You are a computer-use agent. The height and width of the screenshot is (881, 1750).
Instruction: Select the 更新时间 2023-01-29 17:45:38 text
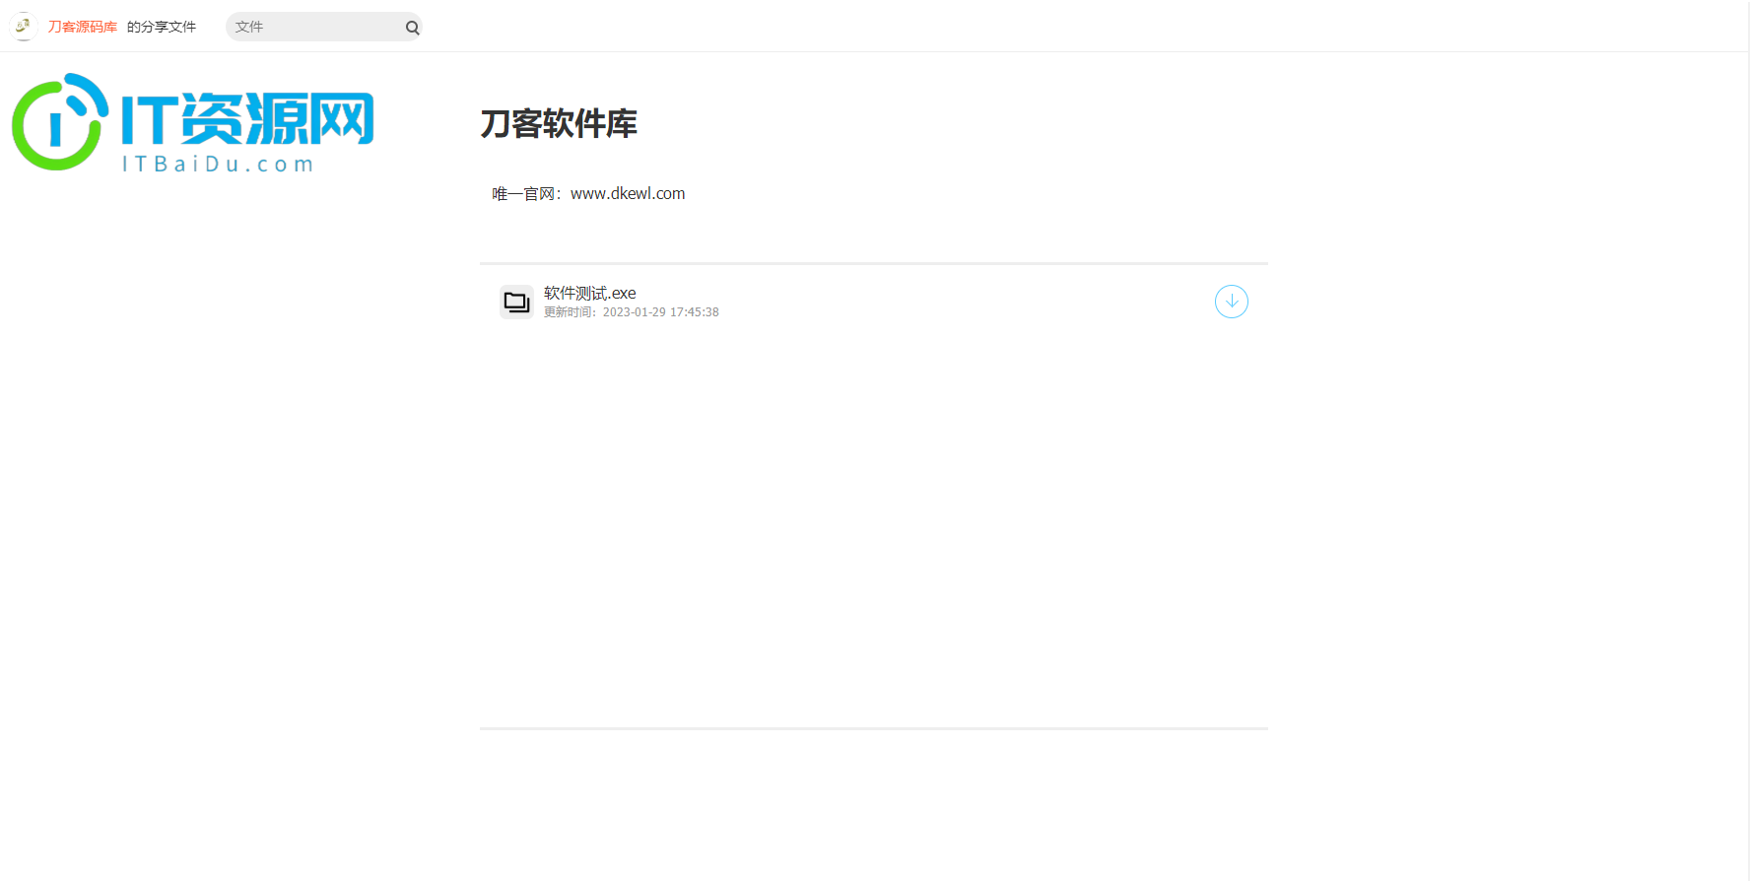tap(632, 312)
